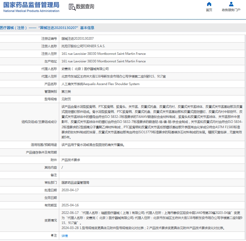The height and width of the screenshot is (241, 246).
Task: Click the 数据查询 search document icon
Action: tap(72, 7)
